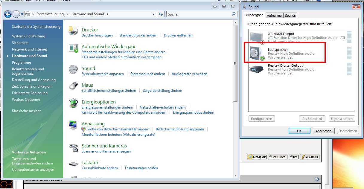Open the address bar history dropdown
Viewport: 364px width, 189px height.
pyautogui.click(x=154, y=14)
